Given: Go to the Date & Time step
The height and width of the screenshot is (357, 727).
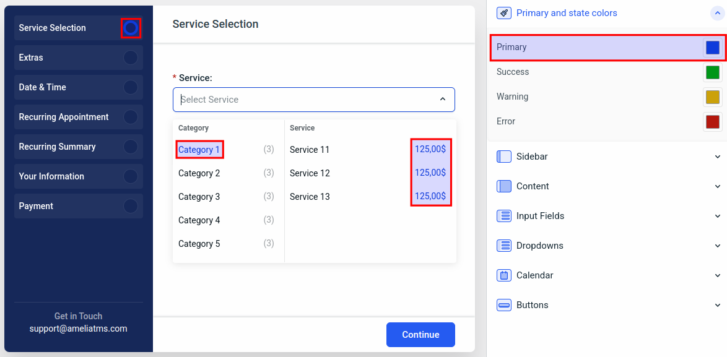Looking at the screenshot, I should [x=78, y=87].
